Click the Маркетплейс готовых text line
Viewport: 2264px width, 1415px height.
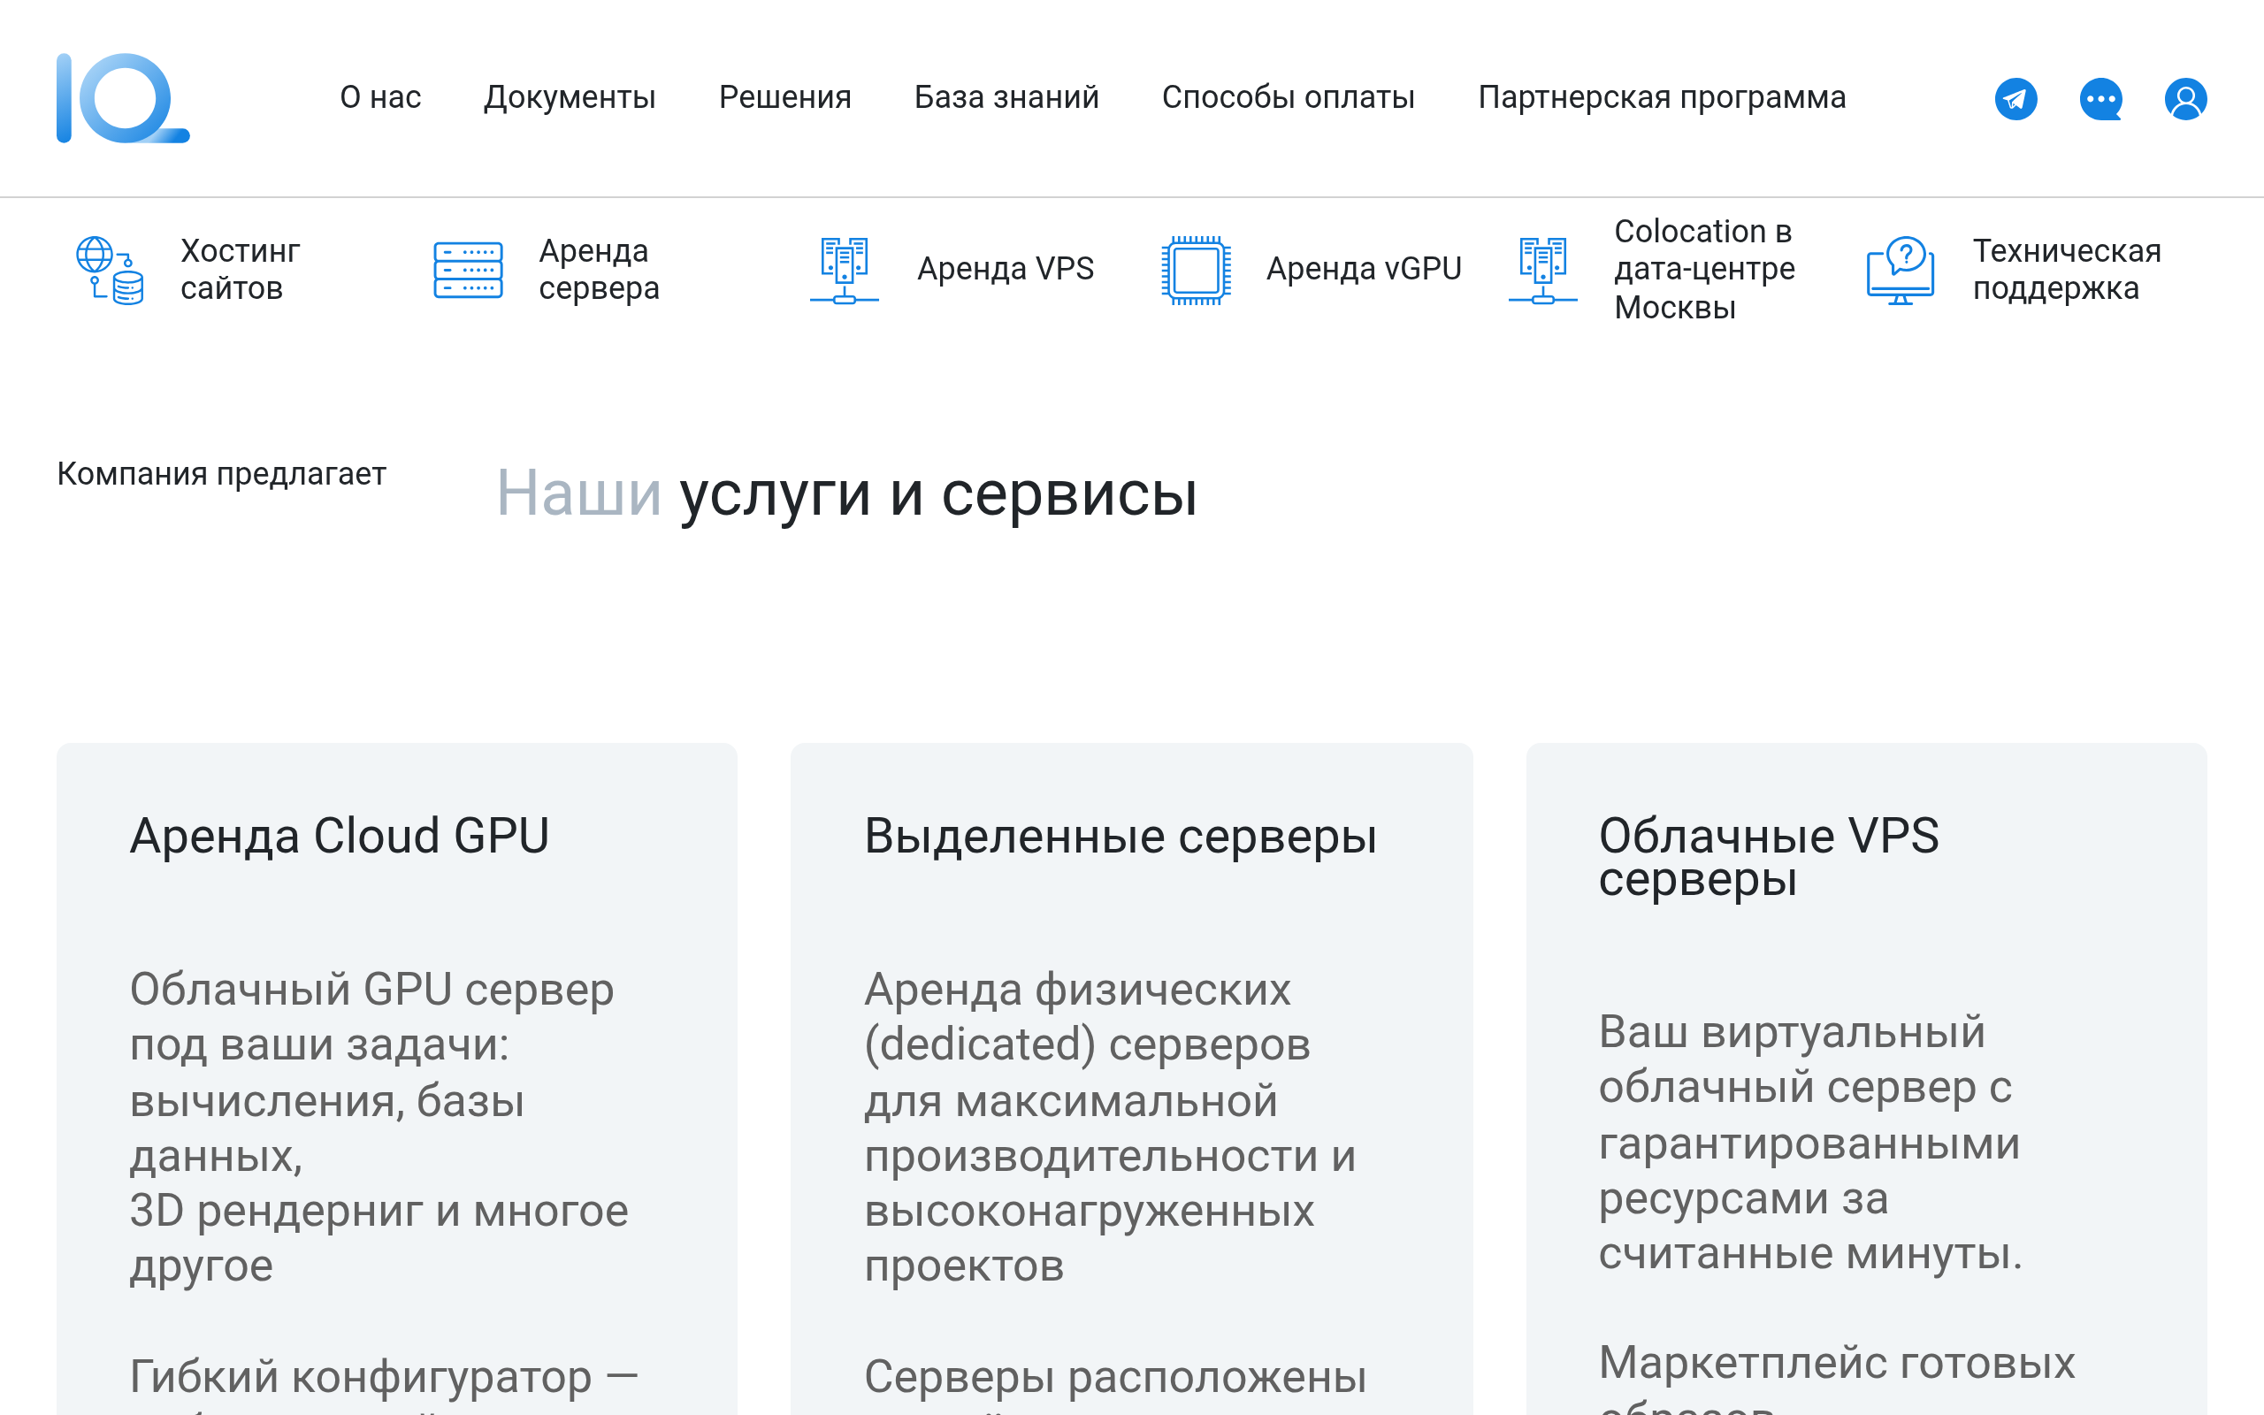tap(1837, 1363)
